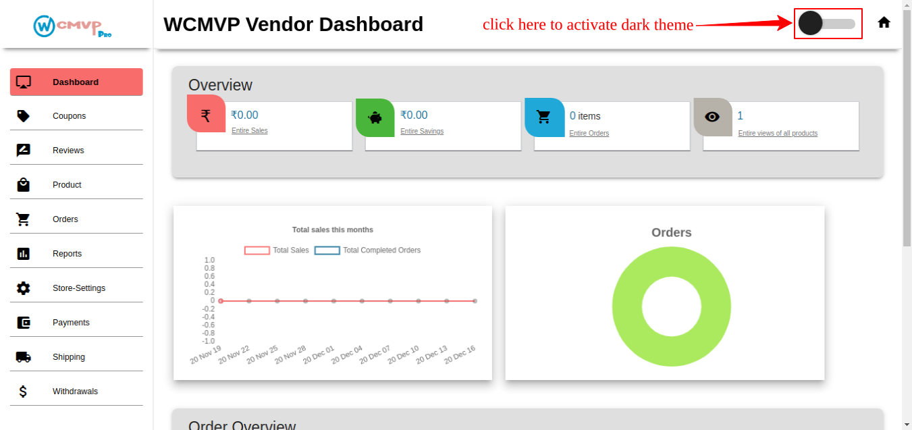Click the Orders cart icon in sidebar
Image resolution: width=912 pixels, height=430 pixels.
[x=24, y=219]
